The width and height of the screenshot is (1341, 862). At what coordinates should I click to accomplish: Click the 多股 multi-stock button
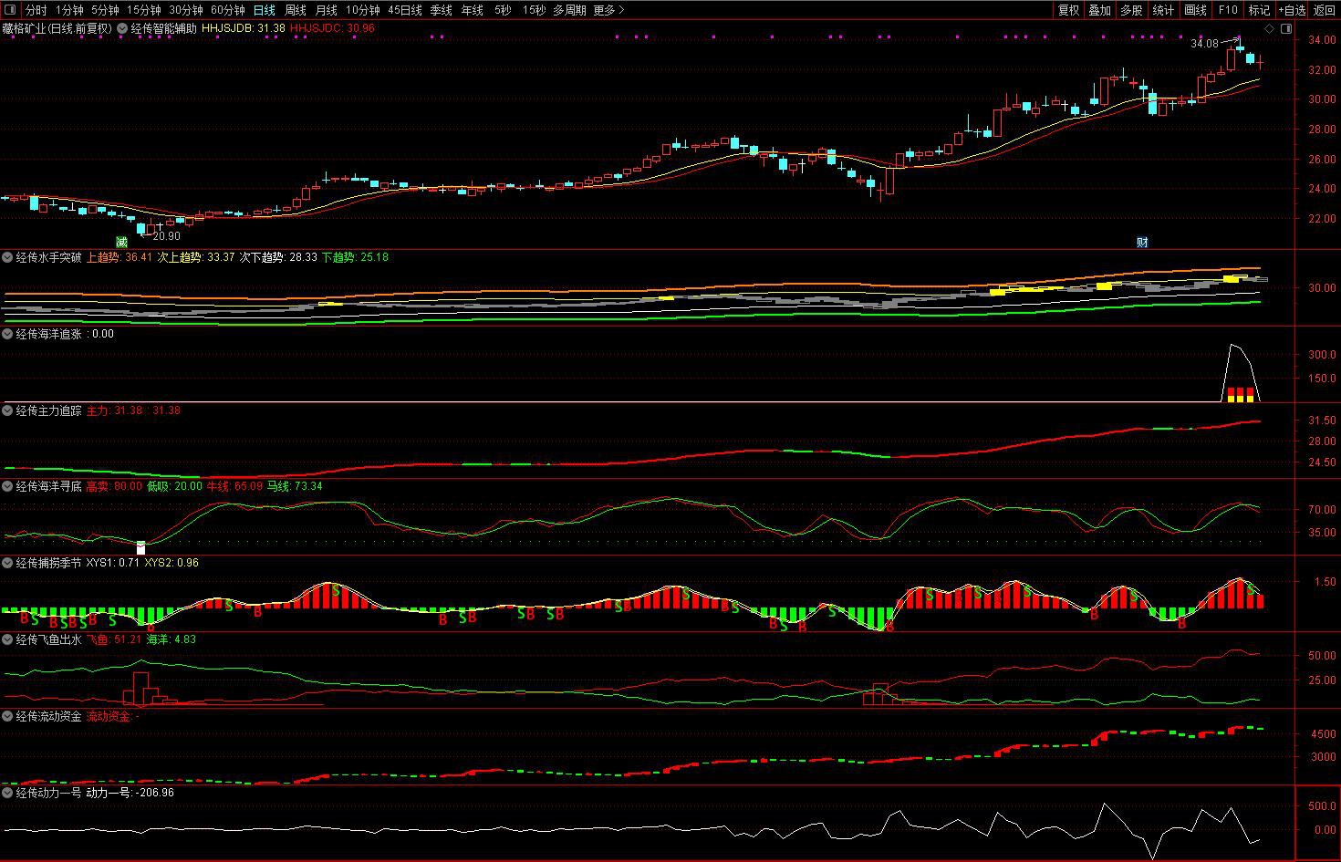tap(1131, 10)
